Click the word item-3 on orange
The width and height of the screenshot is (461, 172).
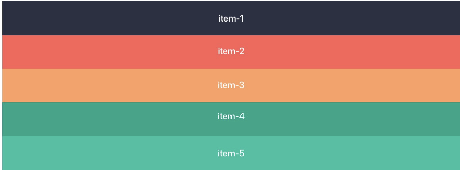click(x=231, y=85)
